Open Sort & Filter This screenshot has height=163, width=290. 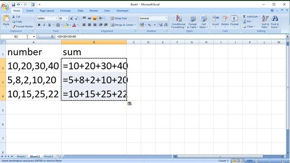click(265, 22)
